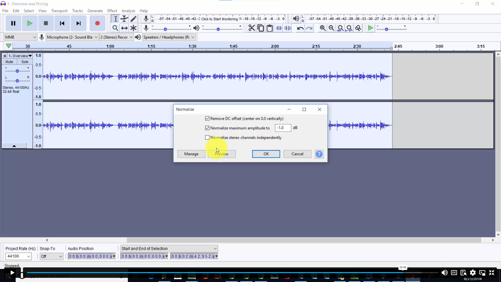Uncheck Remove DC offset
This screenshot has height=282, width=501.
pyautogui.click(x=207, y=118)
